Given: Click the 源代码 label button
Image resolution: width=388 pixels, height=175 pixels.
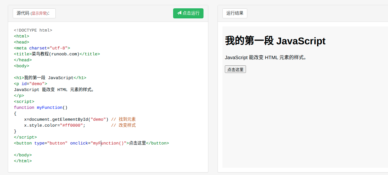Looking at the screenshot, I should [x=34, y=13].
